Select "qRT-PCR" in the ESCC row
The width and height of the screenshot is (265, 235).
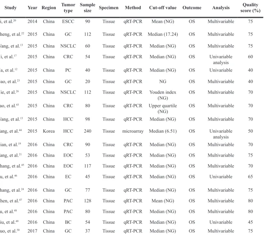pos(133,22)
